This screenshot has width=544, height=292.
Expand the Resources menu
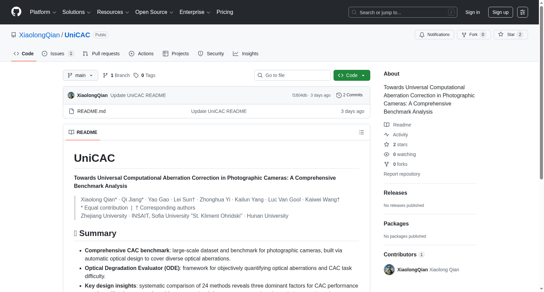[x=113, y=12]
